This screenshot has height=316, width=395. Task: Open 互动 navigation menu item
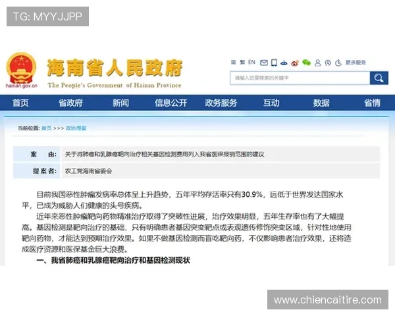pos(271,103)
